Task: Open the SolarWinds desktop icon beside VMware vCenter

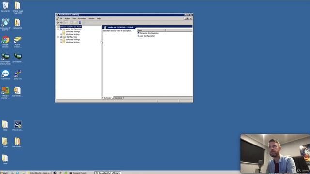Action: pyautogui.click(x=17, y=91)
